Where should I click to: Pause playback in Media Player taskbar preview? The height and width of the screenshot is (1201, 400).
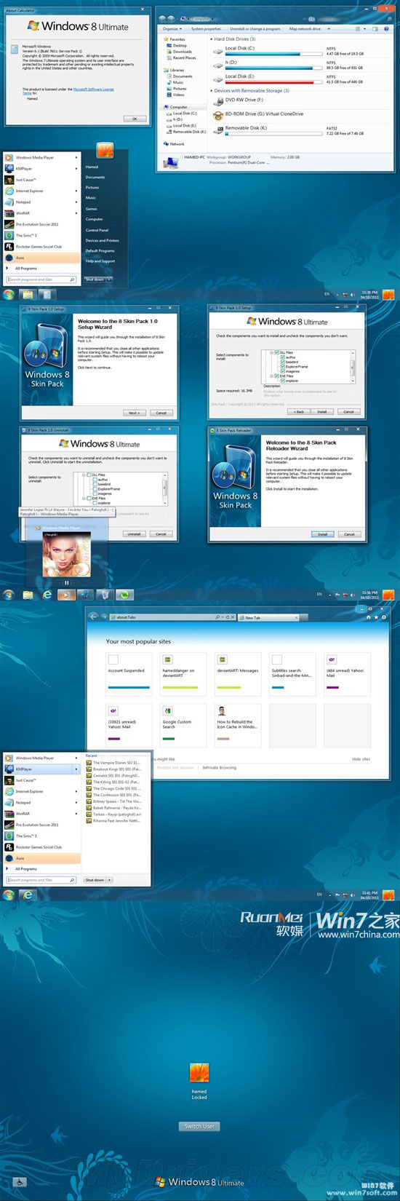[x=66, y=582]
